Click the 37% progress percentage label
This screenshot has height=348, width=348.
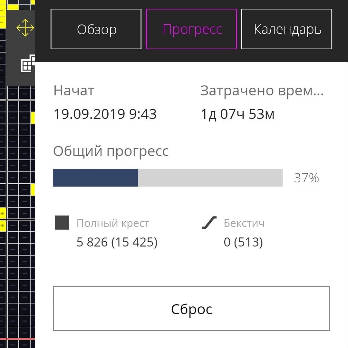[x=306, y=178]
